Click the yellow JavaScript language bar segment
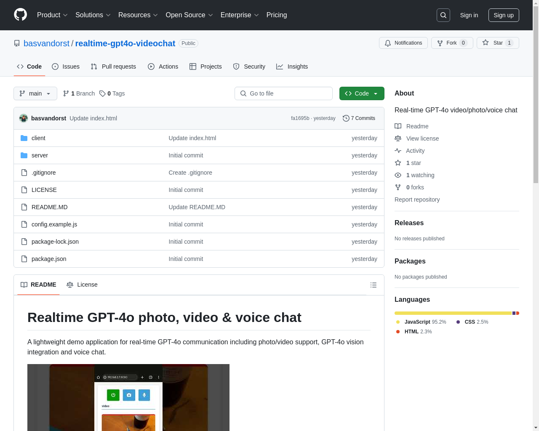539x431 pixels. 453,313
